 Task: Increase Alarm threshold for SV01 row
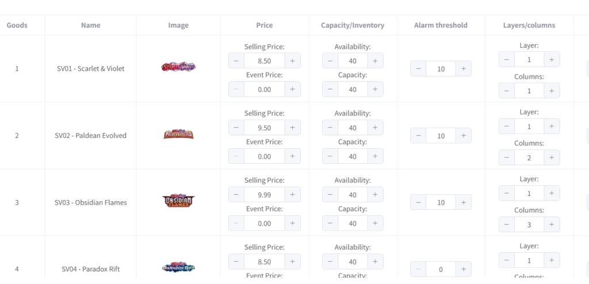pos(463,69)
